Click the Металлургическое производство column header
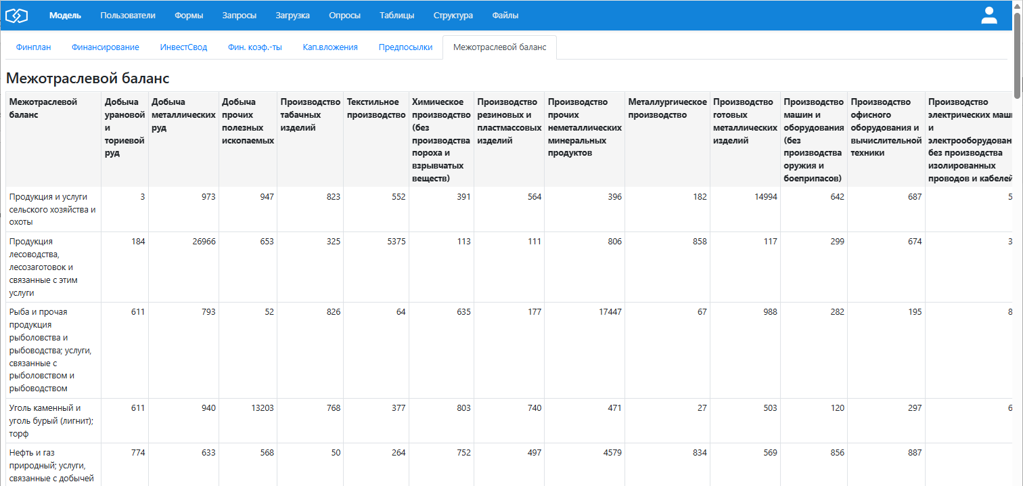The width and height of the screenshot is (1023, 486). [667, 108]
